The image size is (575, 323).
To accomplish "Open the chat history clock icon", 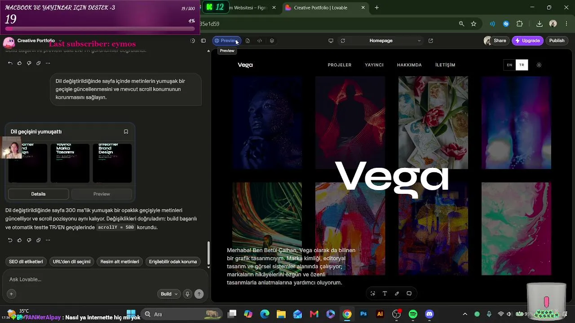I will [193, 41].
